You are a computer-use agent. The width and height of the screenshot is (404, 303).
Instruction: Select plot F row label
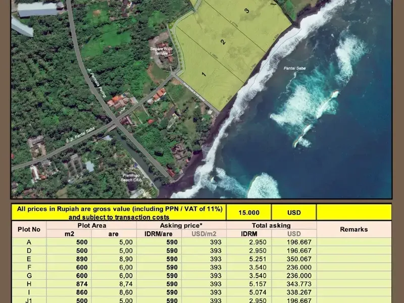[x=29, y=267]
